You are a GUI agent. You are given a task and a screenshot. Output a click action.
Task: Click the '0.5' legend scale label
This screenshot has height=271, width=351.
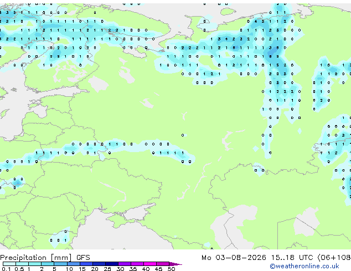click(19, 269)
